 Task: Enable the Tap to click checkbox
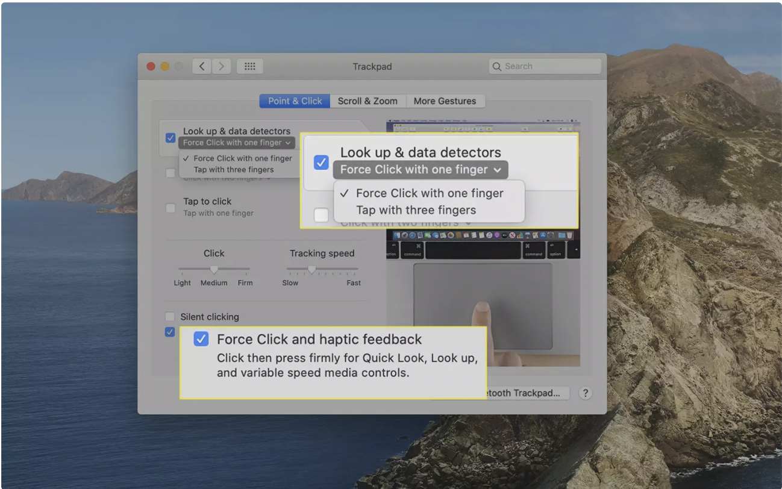[x=171, y=208]
